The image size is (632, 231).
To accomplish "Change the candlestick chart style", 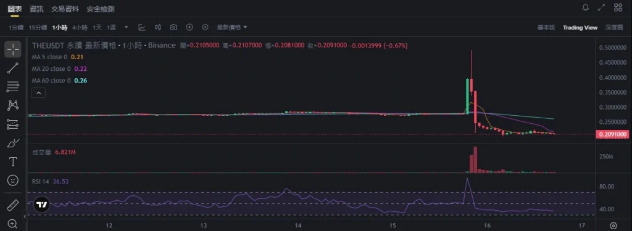I will 158,27.
